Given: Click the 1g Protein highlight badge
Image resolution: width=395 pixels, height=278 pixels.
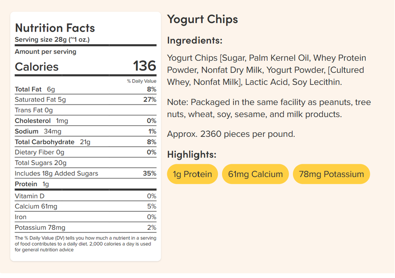Looking at the screenshot, I should [192, 174].
